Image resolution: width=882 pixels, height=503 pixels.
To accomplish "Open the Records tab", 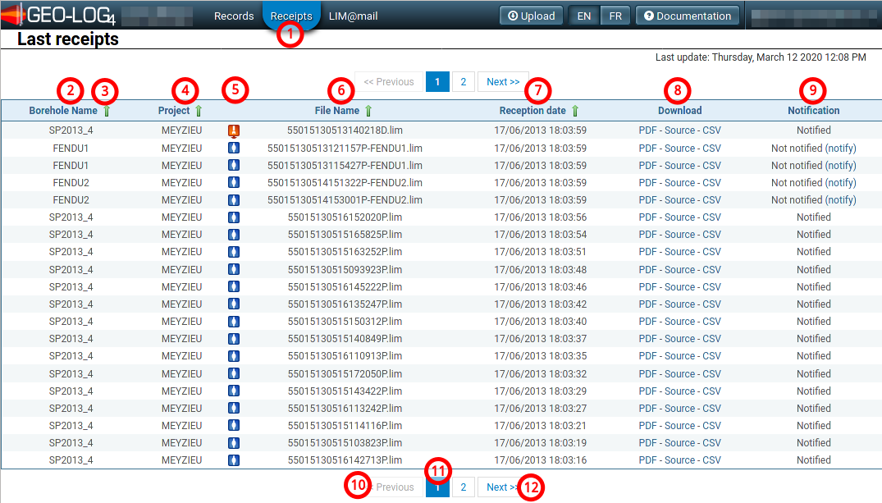I will (234, 16).
